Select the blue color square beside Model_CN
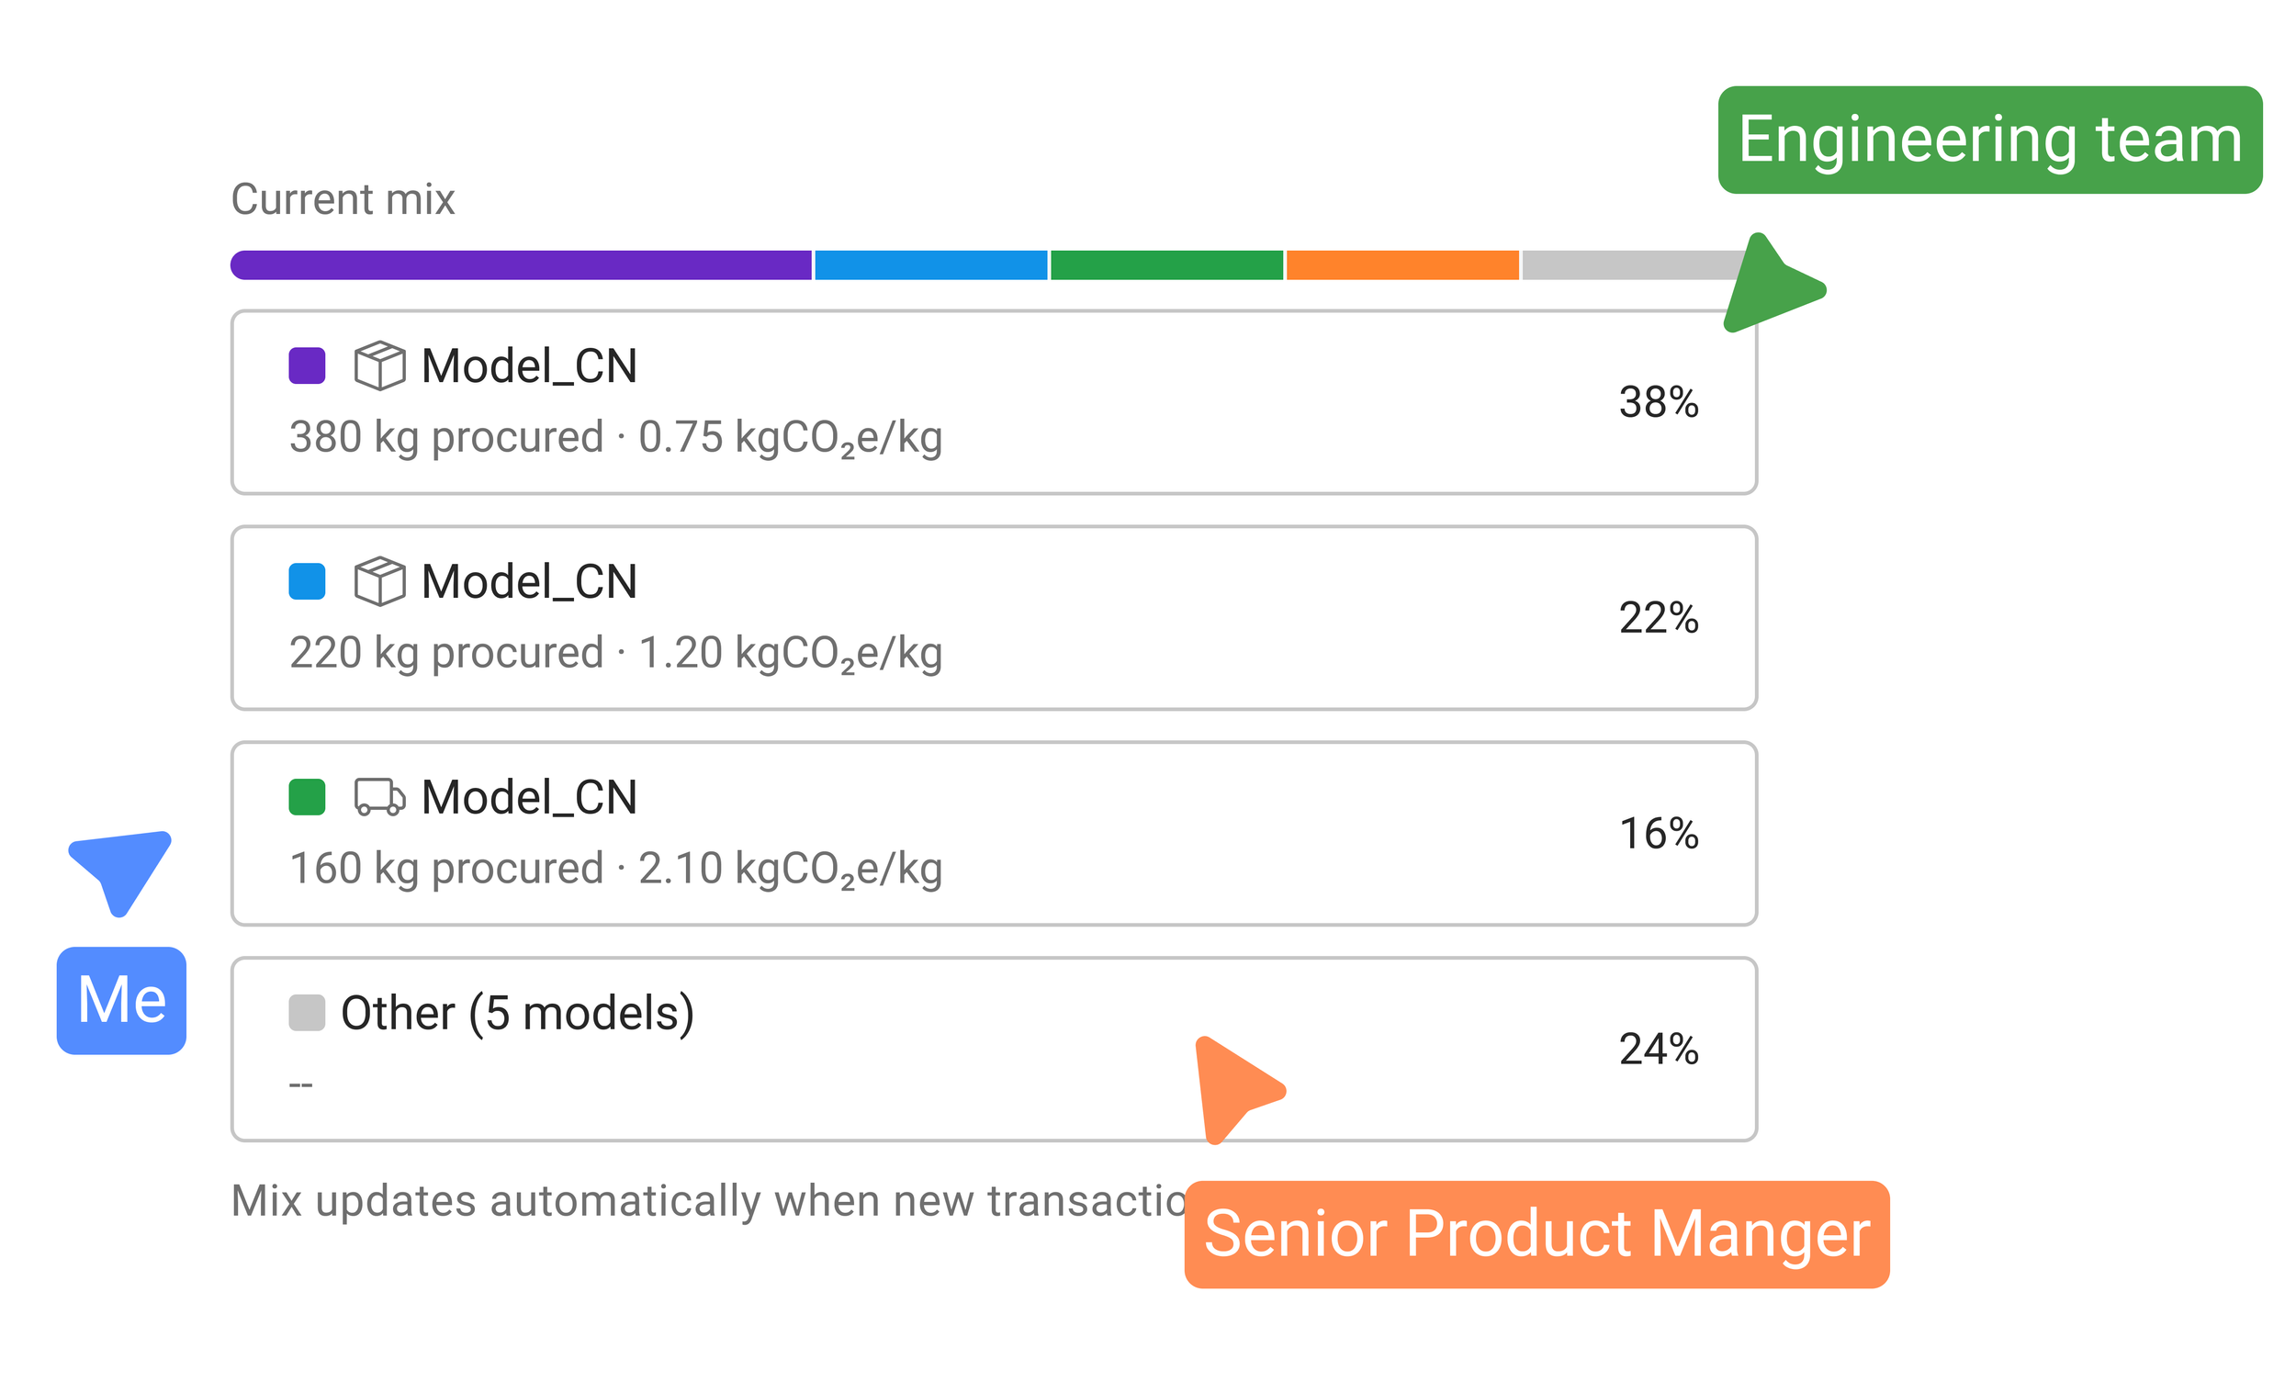The width and height of the screenshot is (2296, 1393). [x=307, y=581]
